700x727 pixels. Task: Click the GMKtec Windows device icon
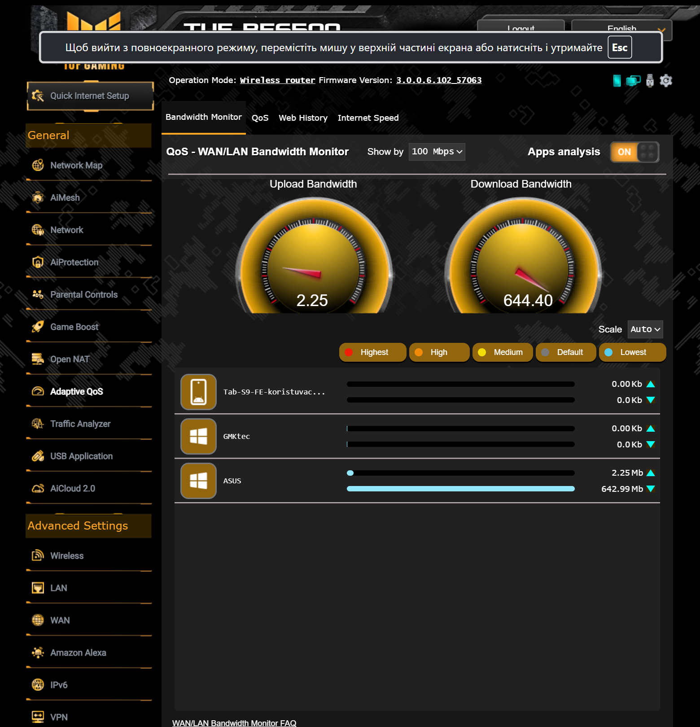click(x=198, y=436)
